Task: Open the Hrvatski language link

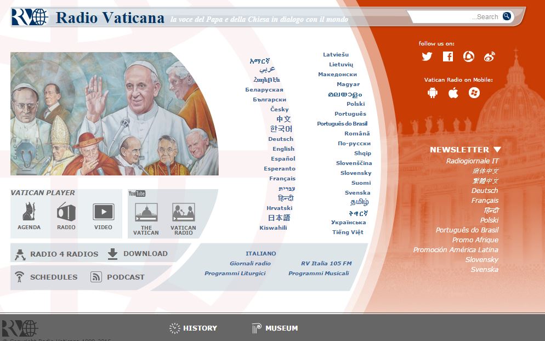Action: coord(280,208)
